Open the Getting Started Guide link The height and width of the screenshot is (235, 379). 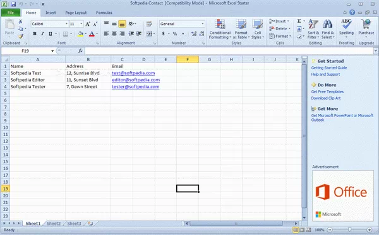point(329,68)
